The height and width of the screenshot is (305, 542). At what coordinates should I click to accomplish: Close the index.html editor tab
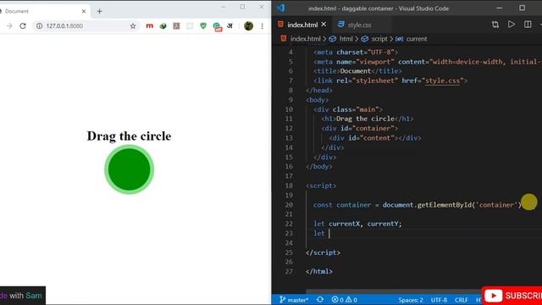(x=324, y=25)
